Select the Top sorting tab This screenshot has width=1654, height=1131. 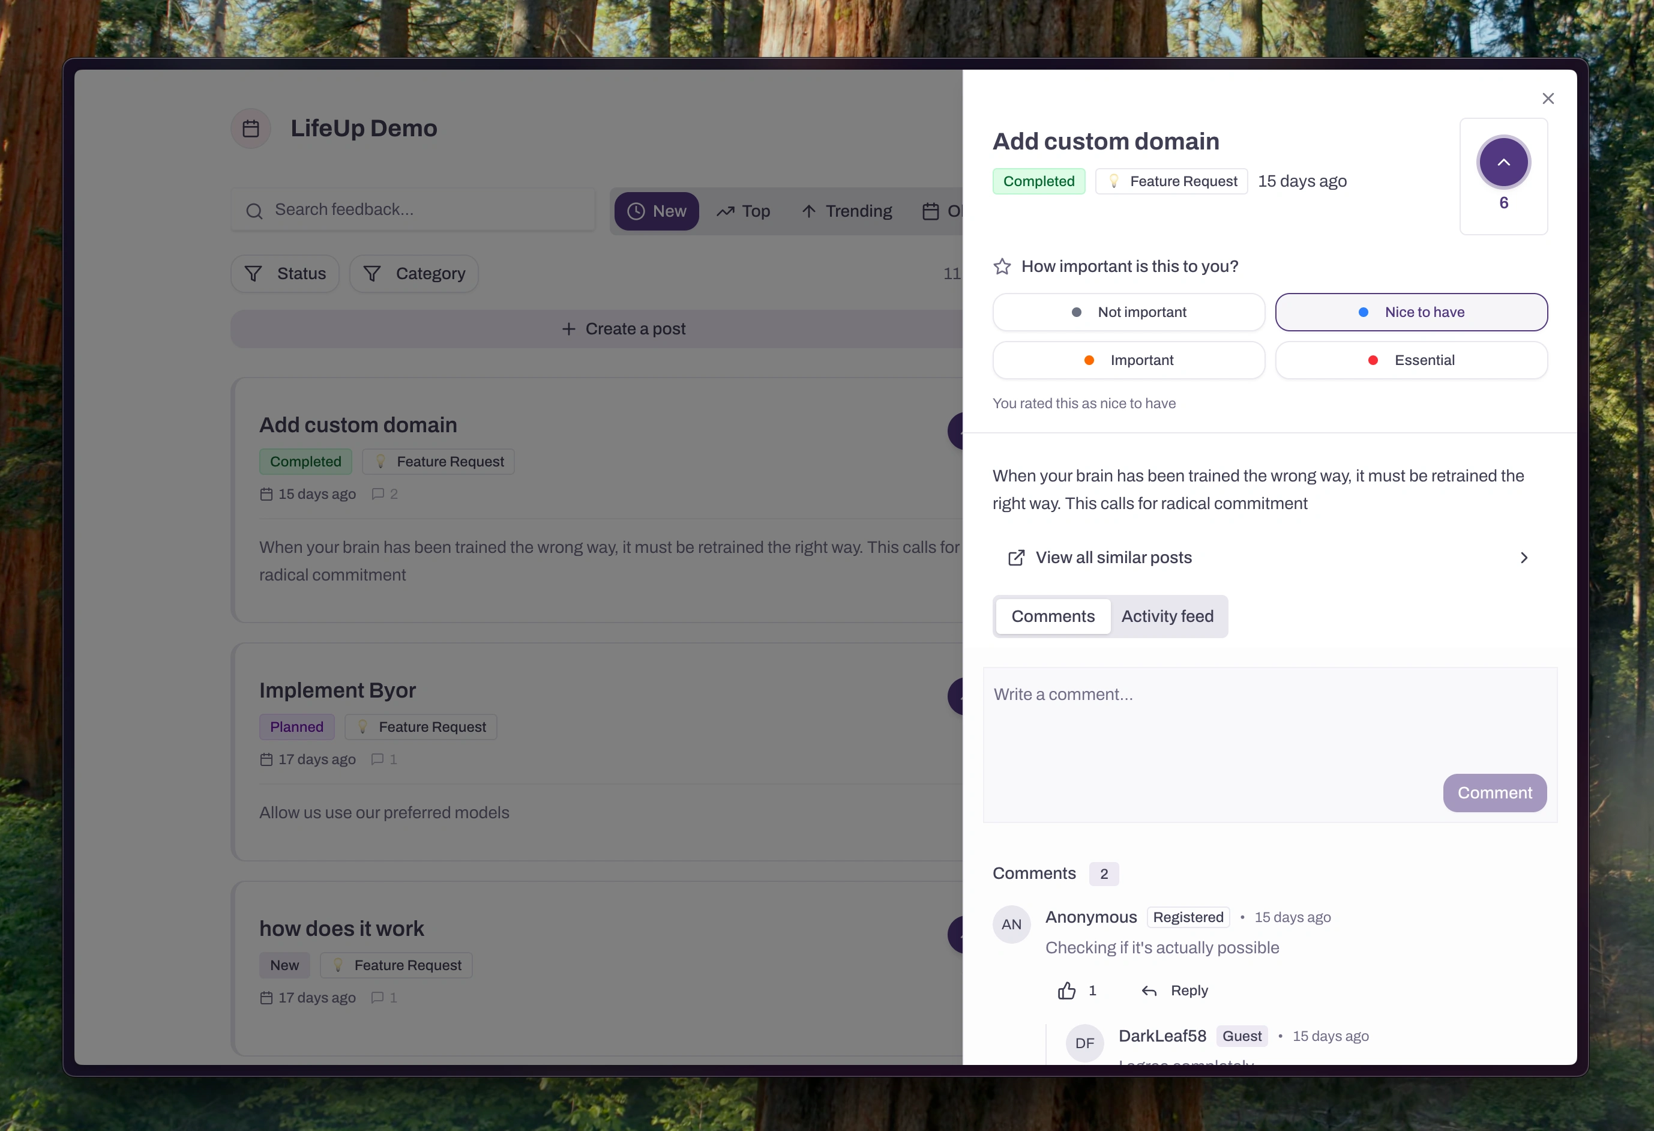point(743,211)
